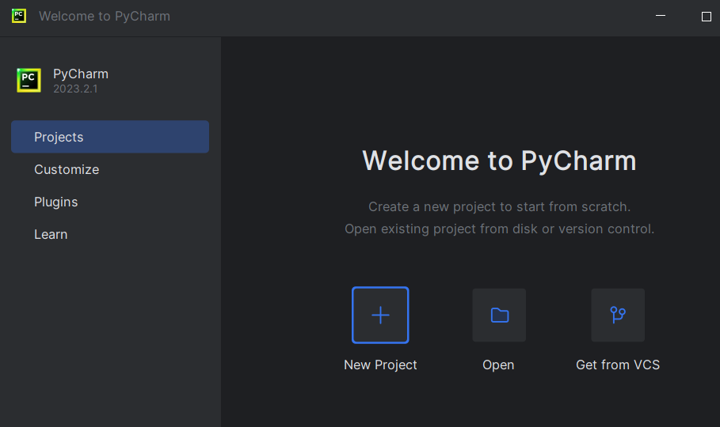
Task: Click the Open label text
Action: 498,365
